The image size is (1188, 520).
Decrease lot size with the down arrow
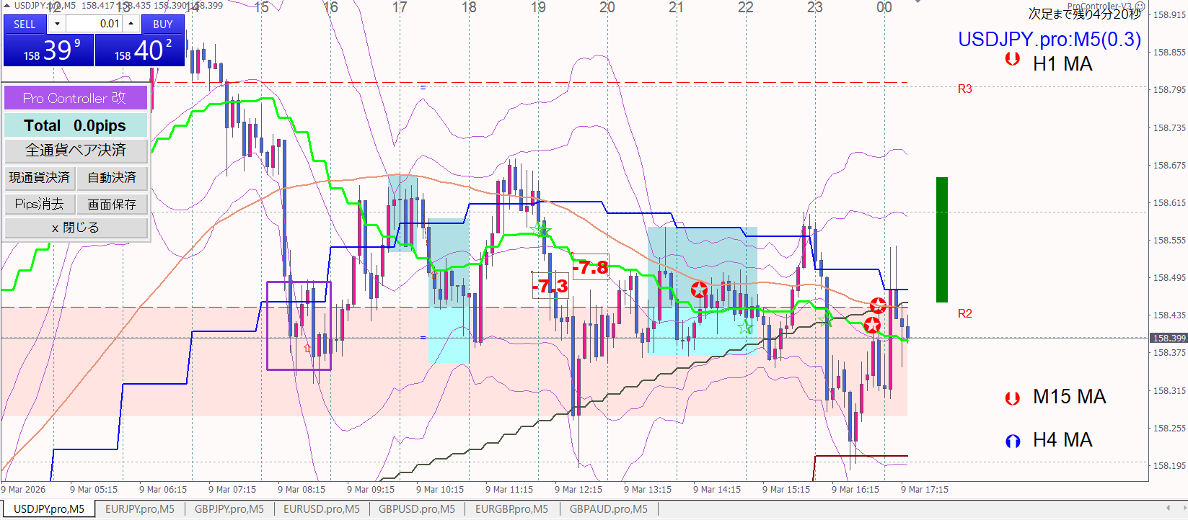tap(57, 24)
